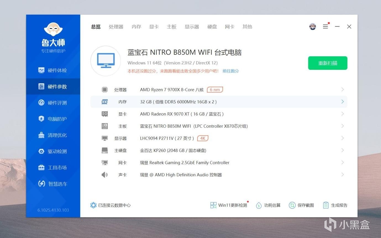Click the 显卡 graphics card icon
This screenshot has height=238, width=381.
tap(104, 114)
